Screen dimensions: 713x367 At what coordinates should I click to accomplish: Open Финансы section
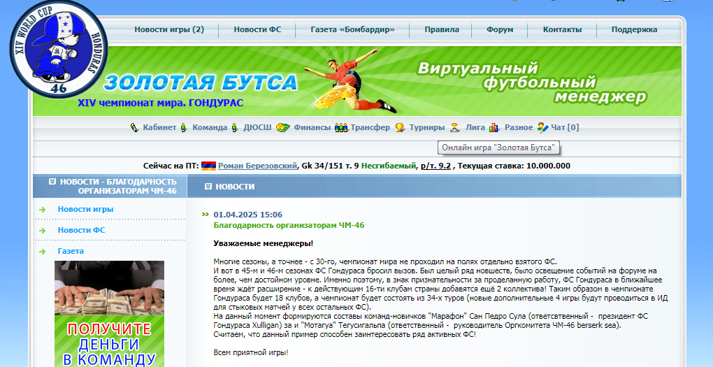coord(312,127)
